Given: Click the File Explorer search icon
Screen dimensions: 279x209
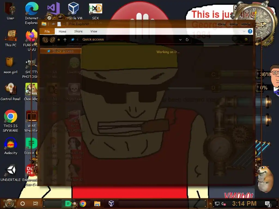Looking at the screenshot, I should [x=246, y=39].
